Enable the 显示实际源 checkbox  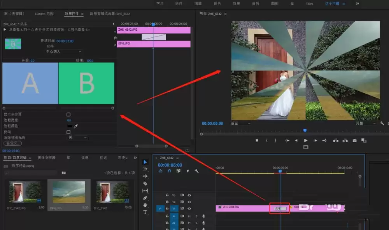[x=68, y=115]
